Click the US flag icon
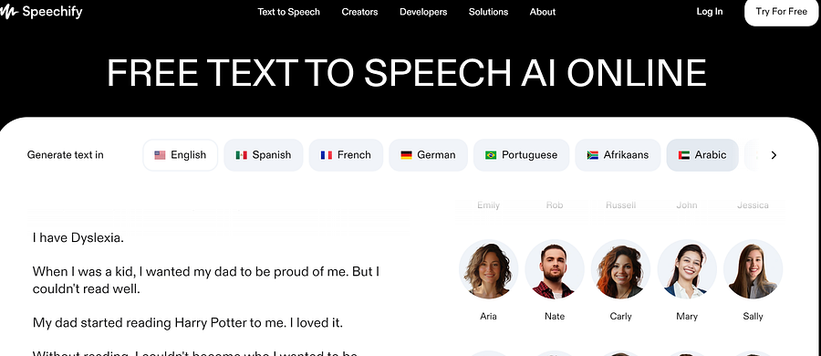Image resolution: width=821 pixels, height=356 pixels. [x=160, y=155]
